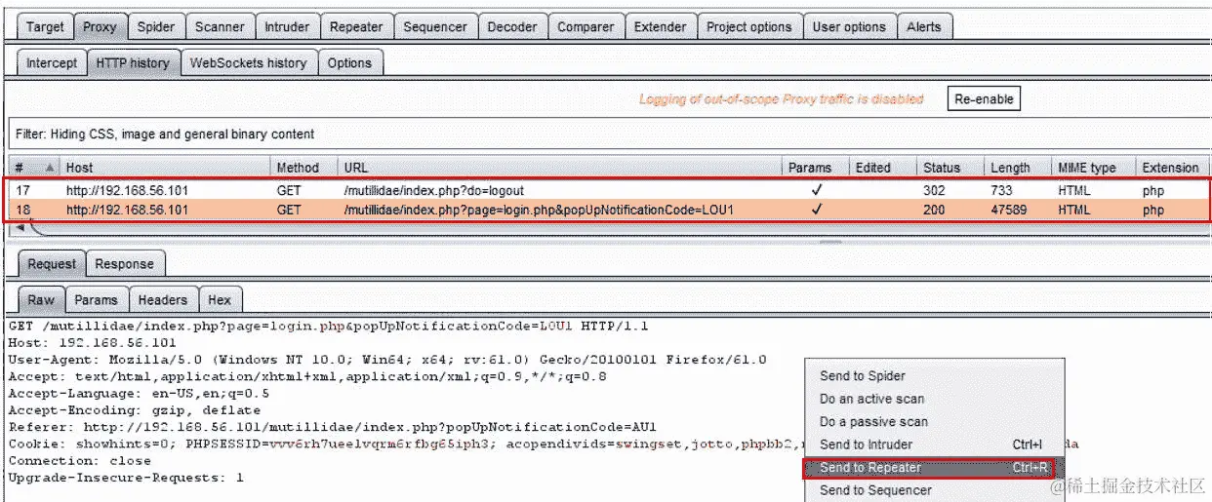Sort by URL column header
1212x502 pixels.
click(x=559, y=167)
